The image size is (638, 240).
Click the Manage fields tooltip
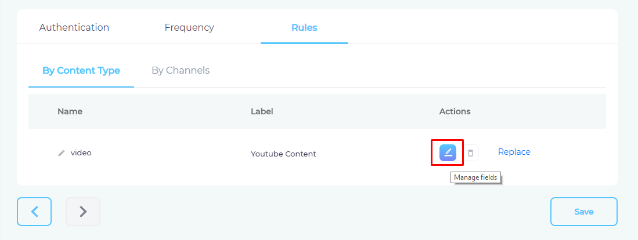pyautogui.click(x=475, y=178)
